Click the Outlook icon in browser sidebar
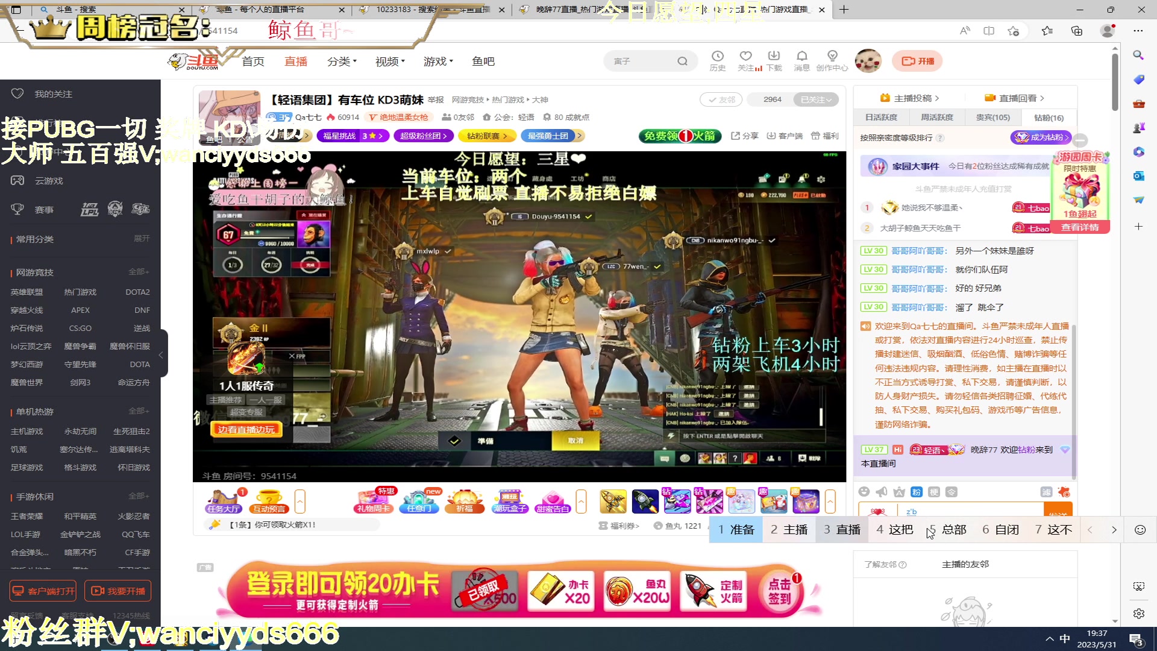This screenshot has height=651, width=1157. tap(1138, 175)
